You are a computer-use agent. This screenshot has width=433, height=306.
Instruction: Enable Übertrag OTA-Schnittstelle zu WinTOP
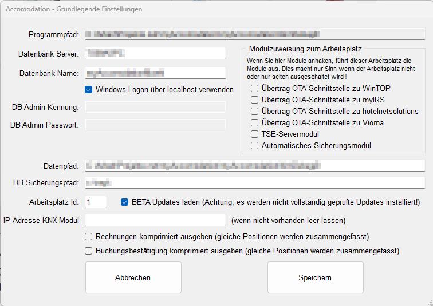[x=254, y=89]
